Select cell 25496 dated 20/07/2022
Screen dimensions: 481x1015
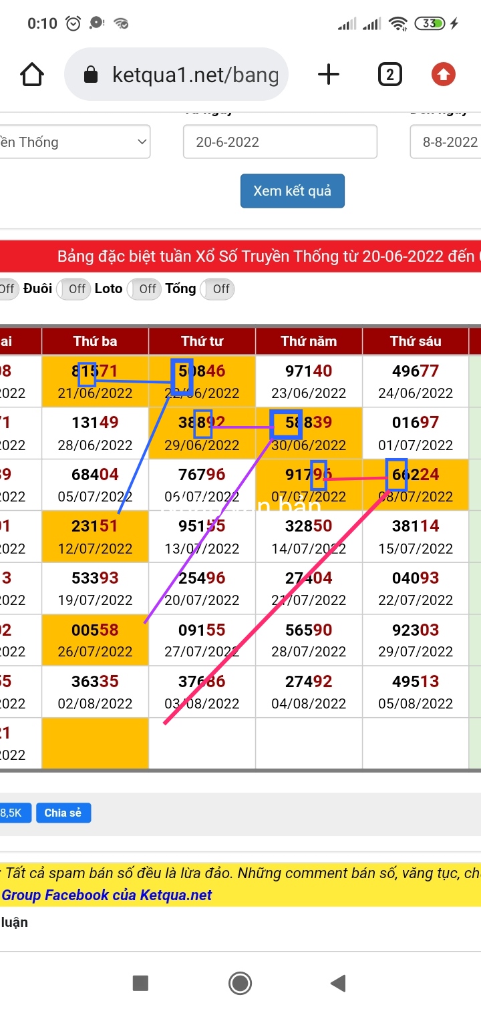click(x=202, y=589)
